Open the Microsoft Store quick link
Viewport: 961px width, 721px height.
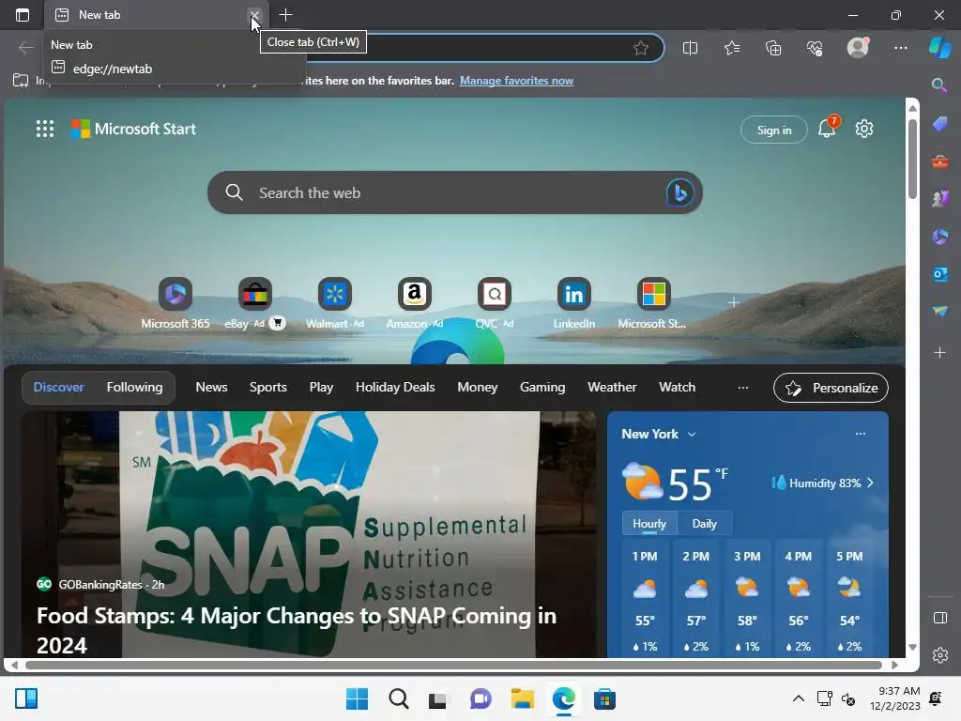[653, 303]
